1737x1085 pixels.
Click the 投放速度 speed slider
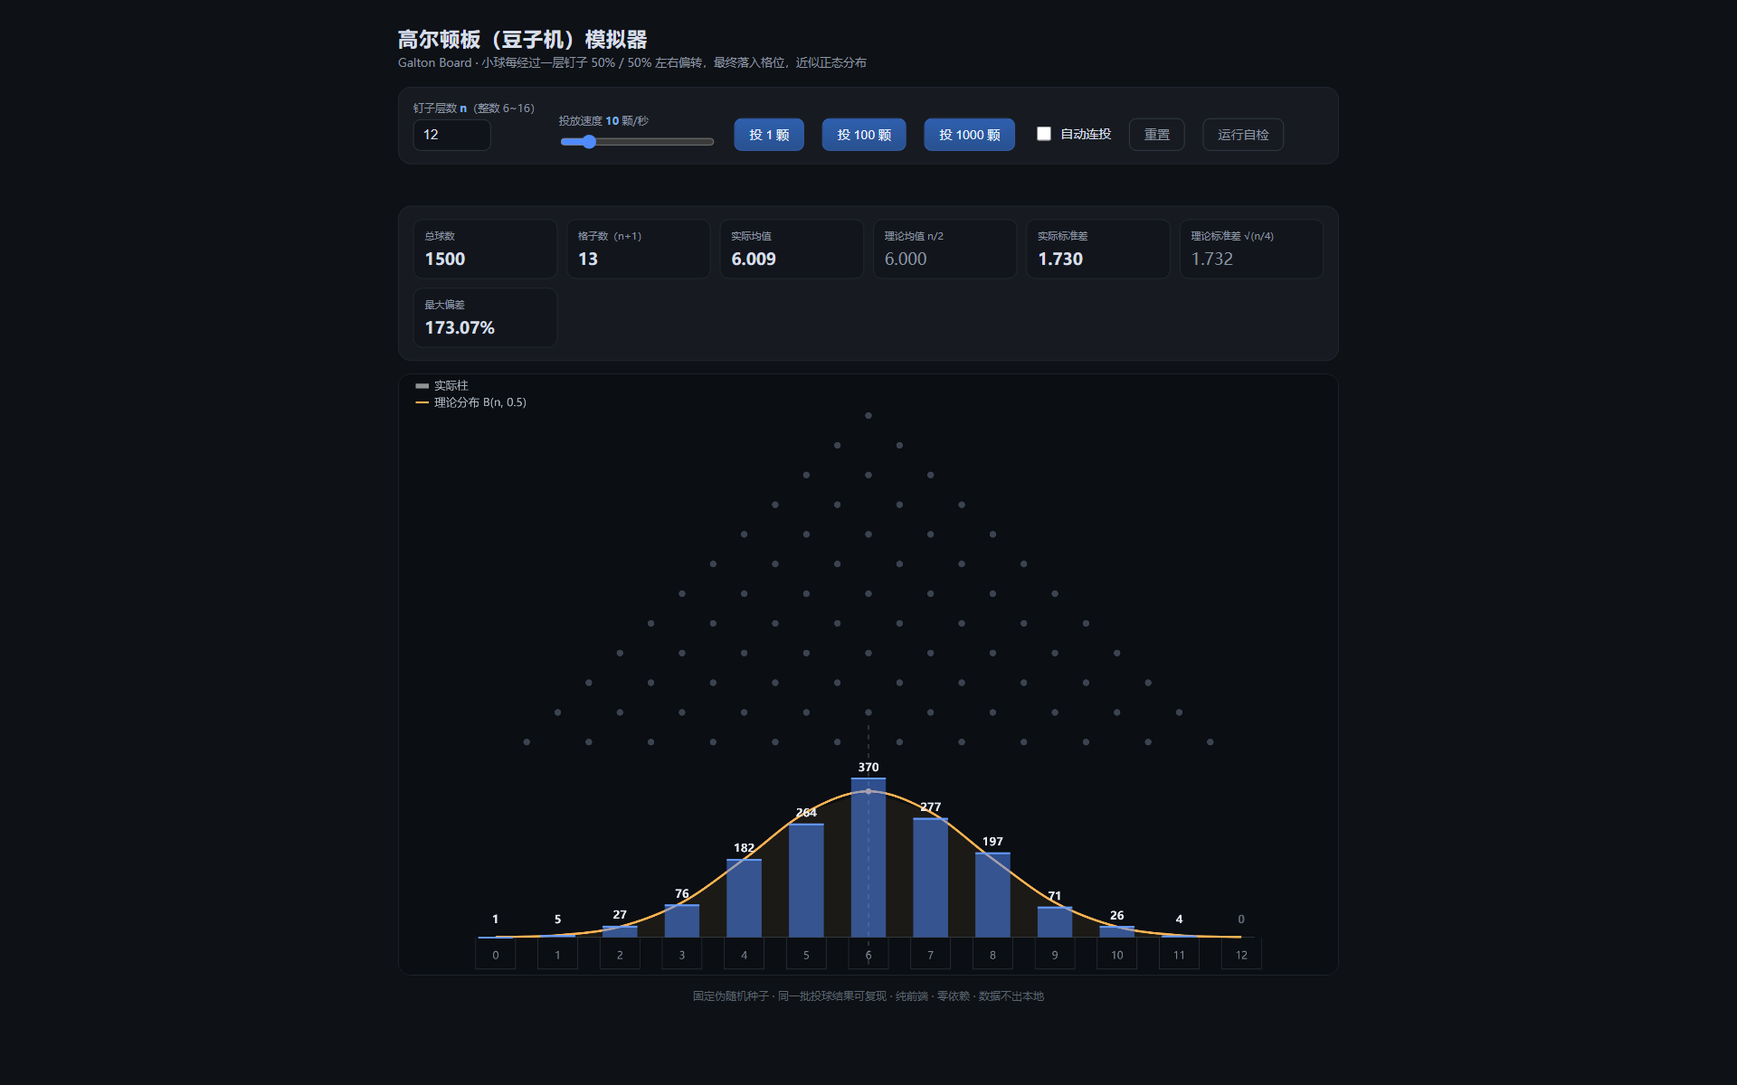point(637,142)
